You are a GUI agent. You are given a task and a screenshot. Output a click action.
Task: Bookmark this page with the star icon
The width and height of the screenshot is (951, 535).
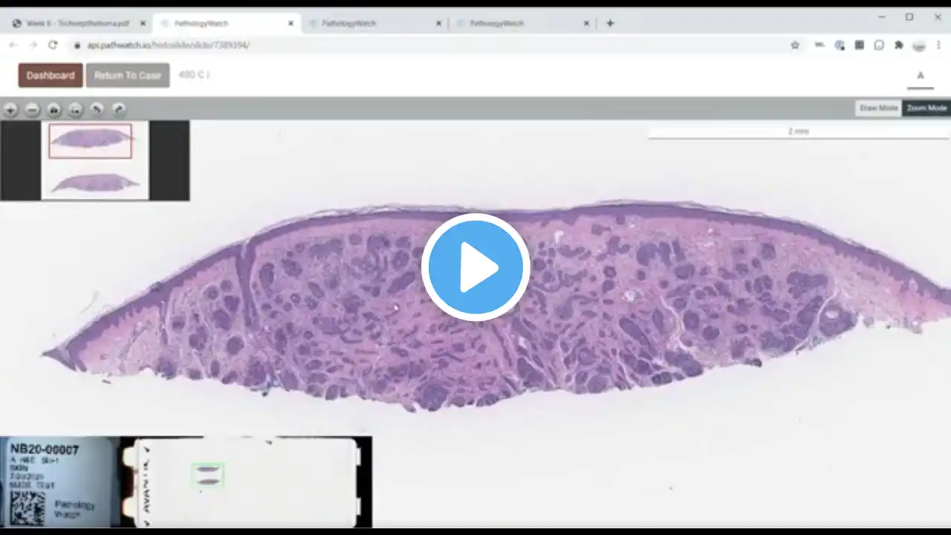click(795, 45)
